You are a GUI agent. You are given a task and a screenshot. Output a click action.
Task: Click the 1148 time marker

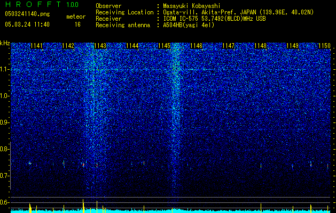pos(260,46)
